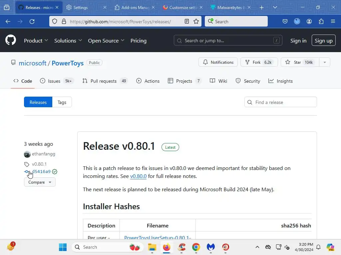Show hidden system tray icons

(257, 247)
